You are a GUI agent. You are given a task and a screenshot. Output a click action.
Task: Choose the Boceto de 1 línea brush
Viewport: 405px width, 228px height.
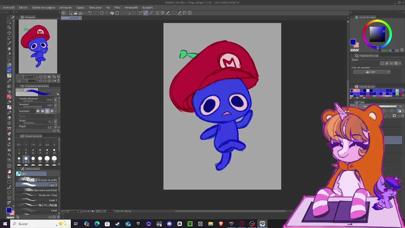point(37,195)
